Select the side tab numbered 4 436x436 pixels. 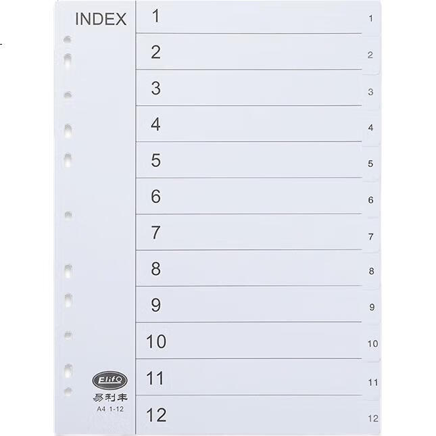(x=371, y=128)
